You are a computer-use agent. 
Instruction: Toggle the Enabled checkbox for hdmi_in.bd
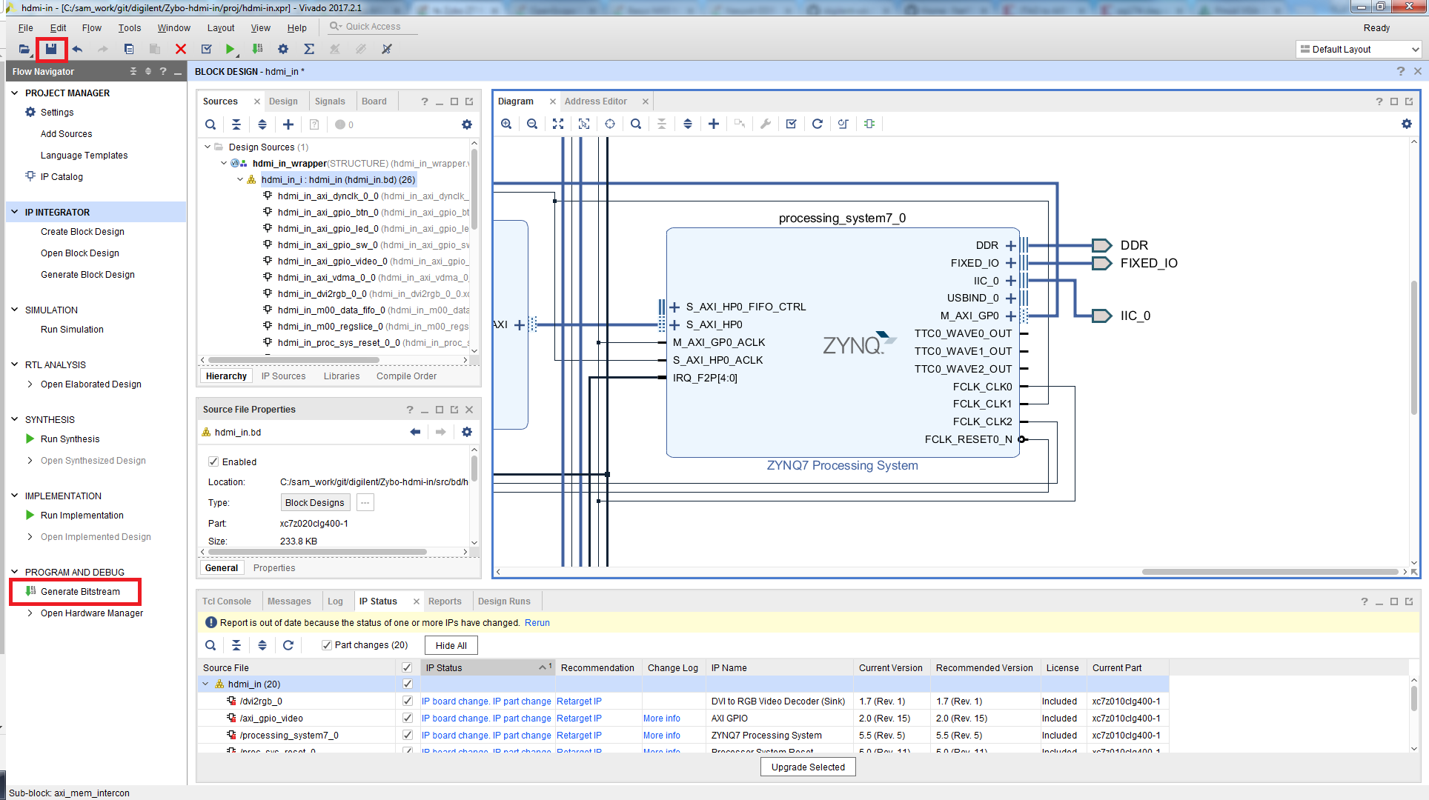click(x=213, y=461)
